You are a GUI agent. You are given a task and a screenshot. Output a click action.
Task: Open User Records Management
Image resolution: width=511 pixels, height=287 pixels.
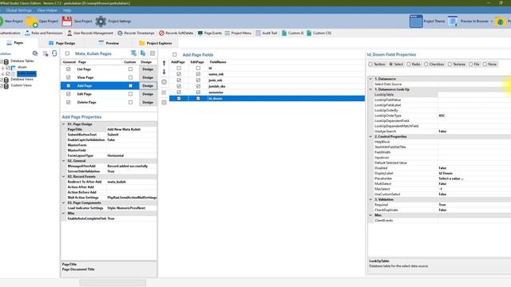click(x=90, y=33)
